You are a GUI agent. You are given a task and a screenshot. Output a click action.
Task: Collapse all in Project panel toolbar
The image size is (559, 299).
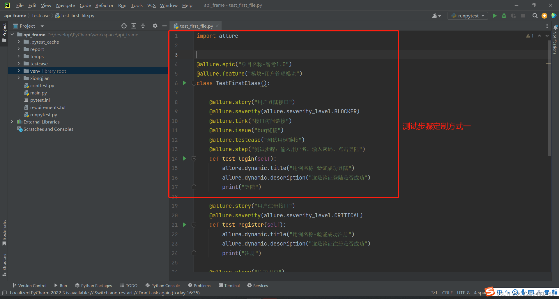143,26
